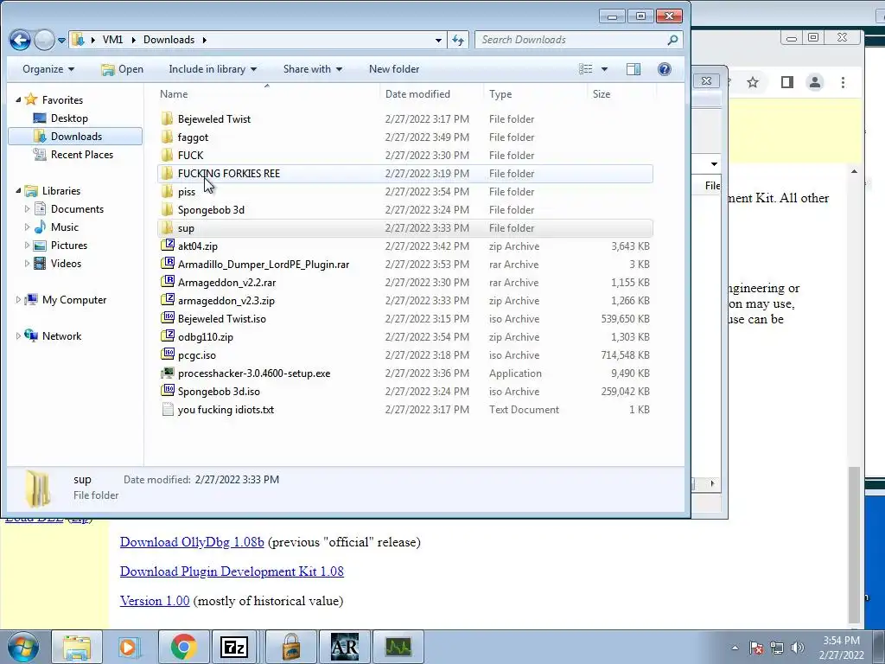Expand the Documents library
Screen dimensions: 885x664
[x=27, y=209]
